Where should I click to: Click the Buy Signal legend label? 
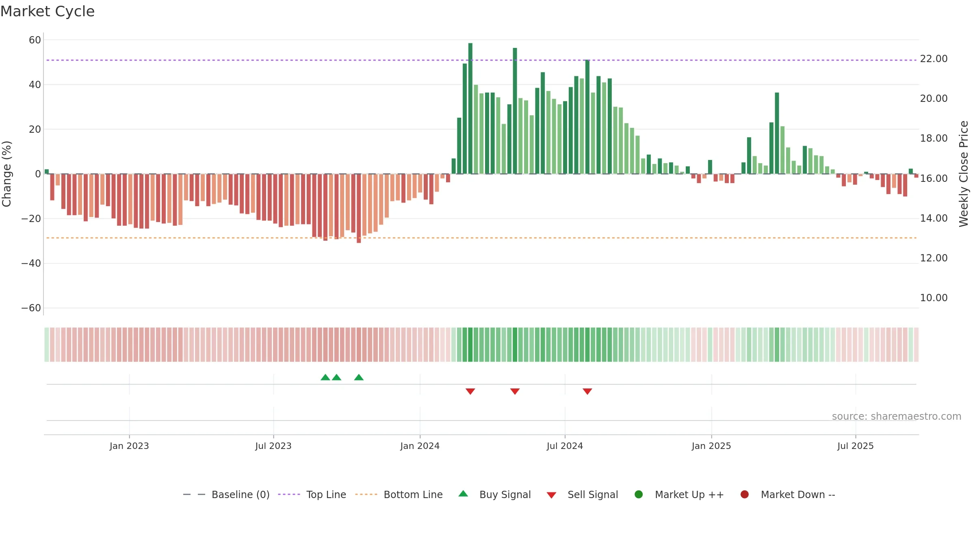click(505, 494)
